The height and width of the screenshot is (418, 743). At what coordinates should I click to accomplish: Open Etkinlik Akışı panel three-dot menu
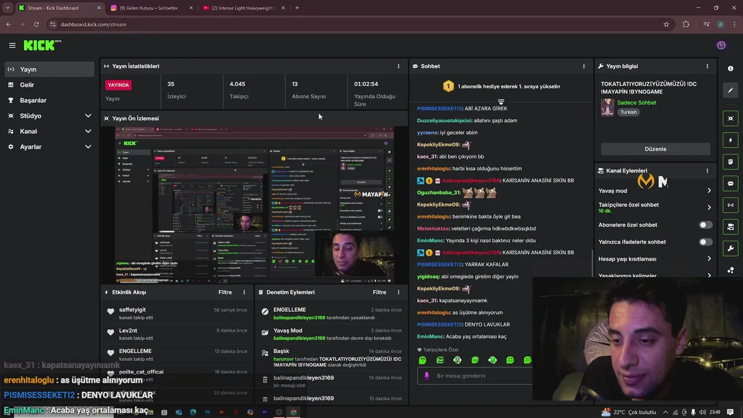[244, 292]
